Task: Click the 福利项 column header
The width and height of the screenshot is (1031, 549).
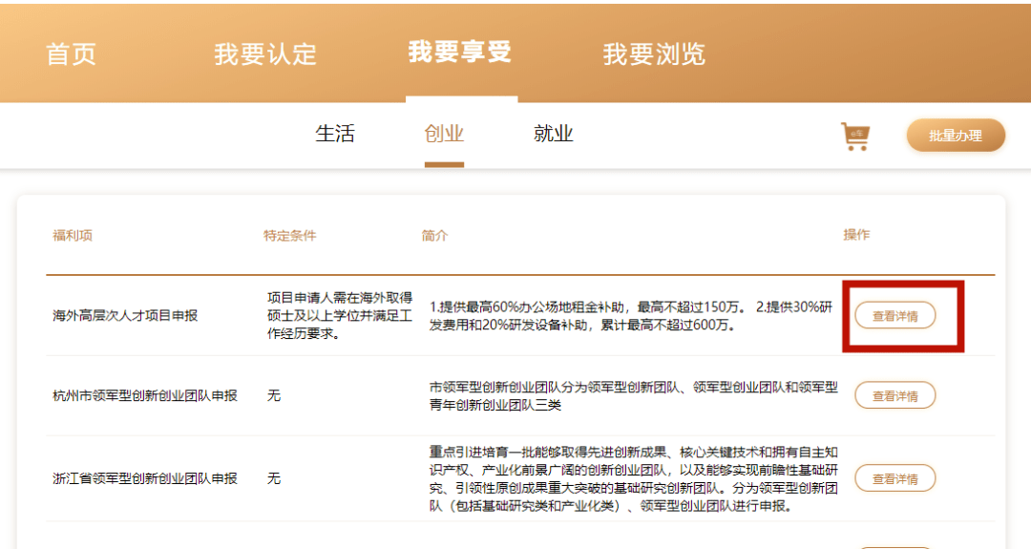Action: 73,236
